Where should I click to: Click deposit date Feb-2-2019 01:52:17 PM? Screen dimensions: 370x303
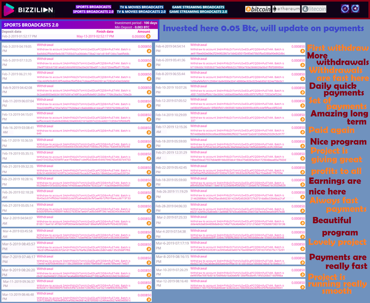(x=19, y=36)
